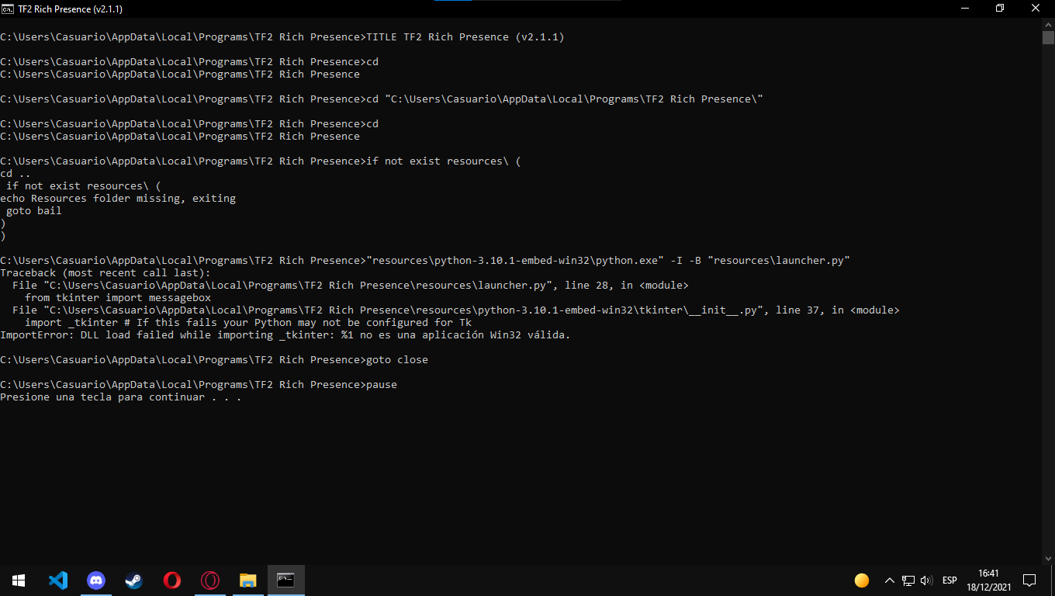Open the volume slider via speaker icon

pos(928,580)
